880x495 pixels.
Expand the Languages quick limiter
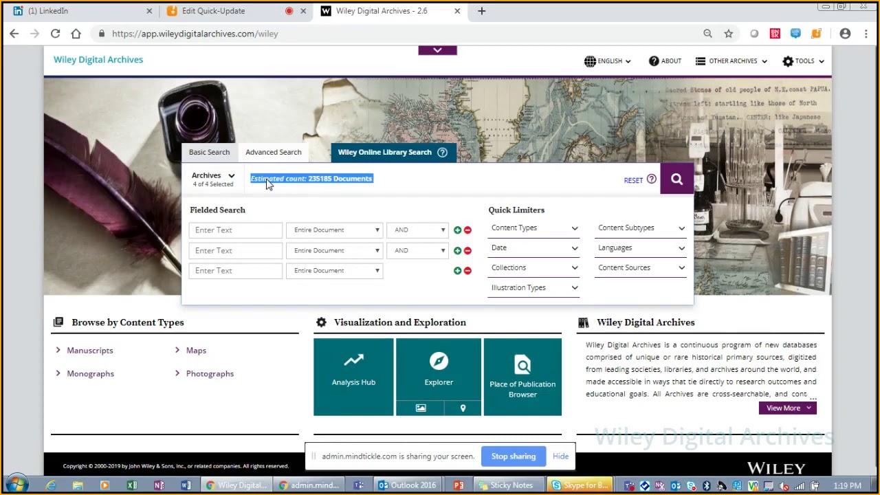pyautogui.click(x=641, y=248)
